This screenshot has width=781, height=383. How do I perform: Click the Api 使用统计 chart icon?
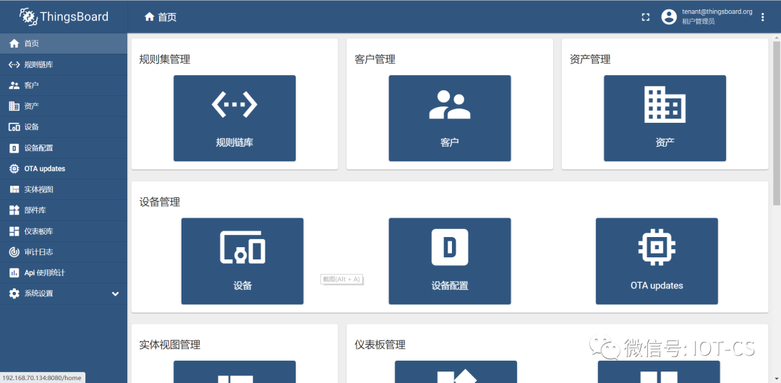click(x=14, y=273)
